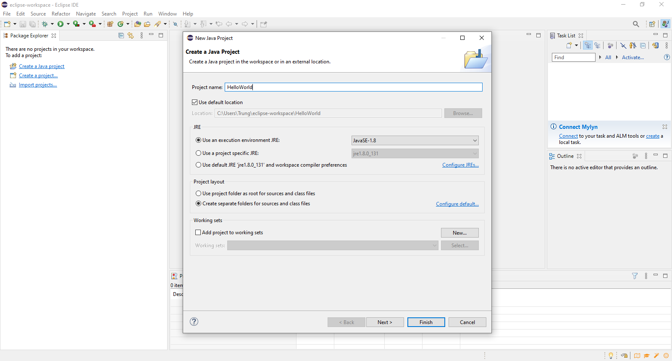
Task: Select Create separate folders radio option
Action: pos(199,204)
